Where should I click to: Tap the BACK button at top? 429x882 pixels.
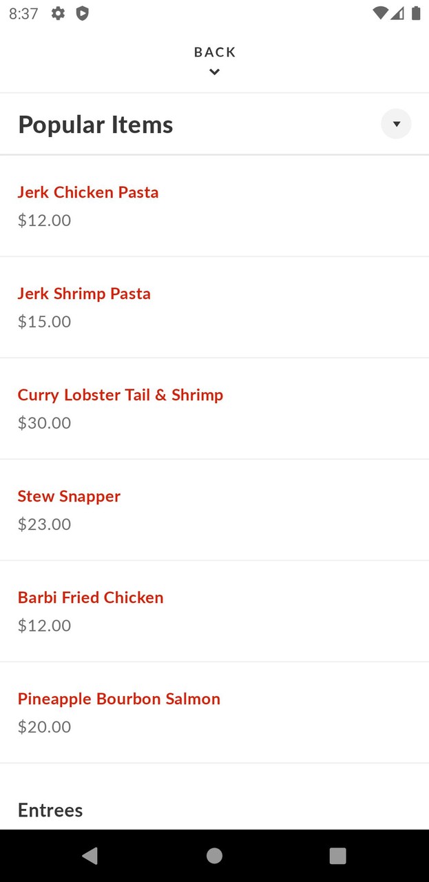pos(215,52)
